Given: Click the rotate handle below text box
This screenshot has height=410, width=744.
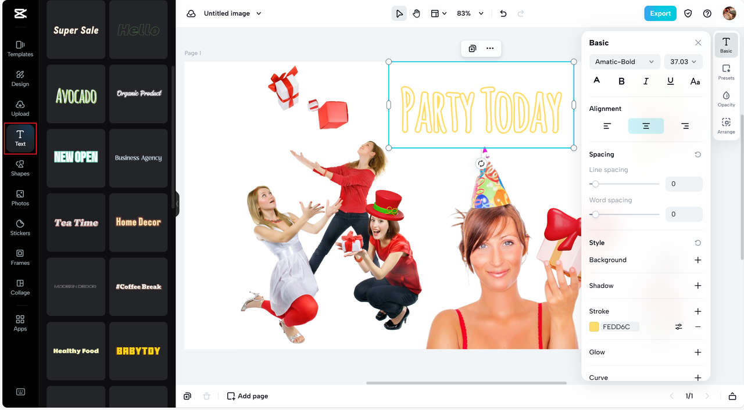Looking at the screenshot, I should pos(481,164).
